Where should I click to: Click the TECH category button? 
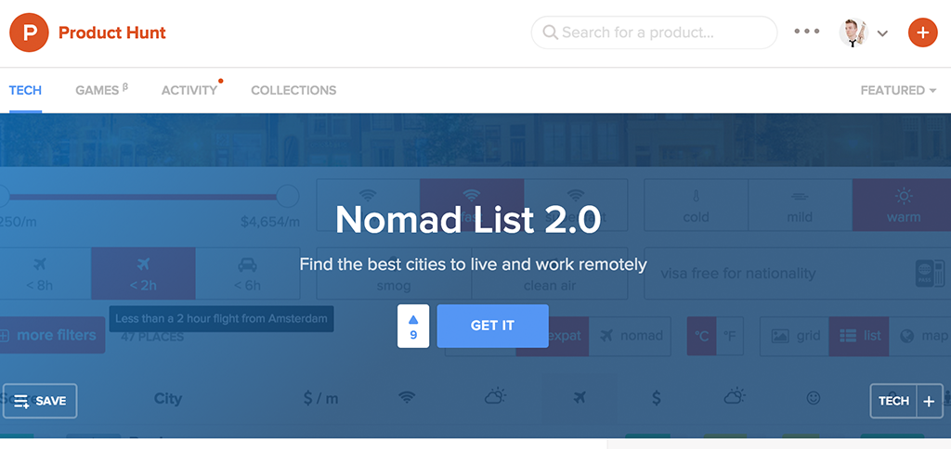[x=893, y=401]
